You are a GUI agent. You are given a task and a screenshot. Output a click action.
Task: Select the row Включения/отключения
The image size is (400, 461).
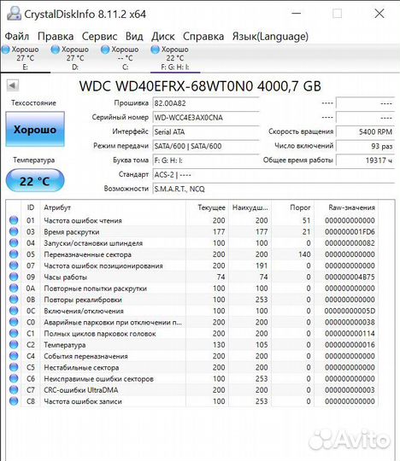pos(192,311)
